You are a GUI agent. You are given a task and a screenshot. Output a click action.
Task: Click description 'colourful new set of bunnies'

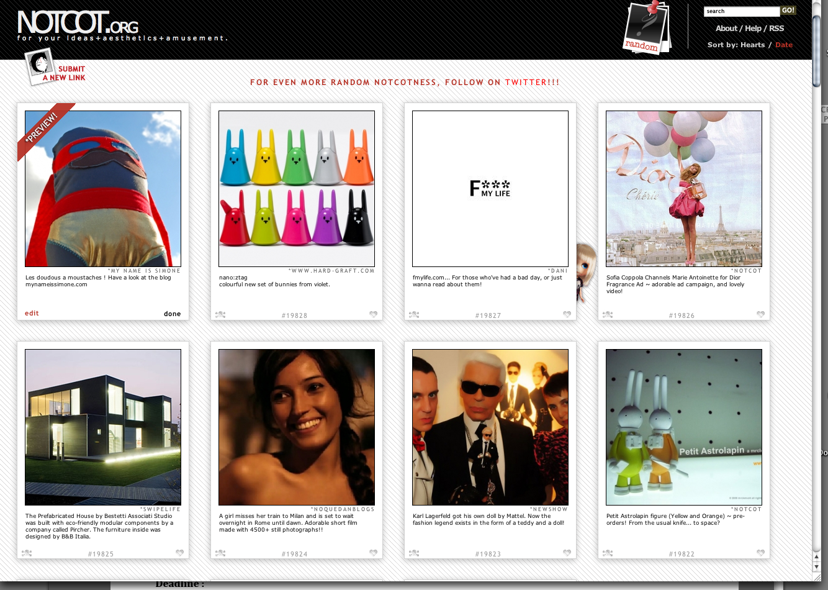pos(275,284)
